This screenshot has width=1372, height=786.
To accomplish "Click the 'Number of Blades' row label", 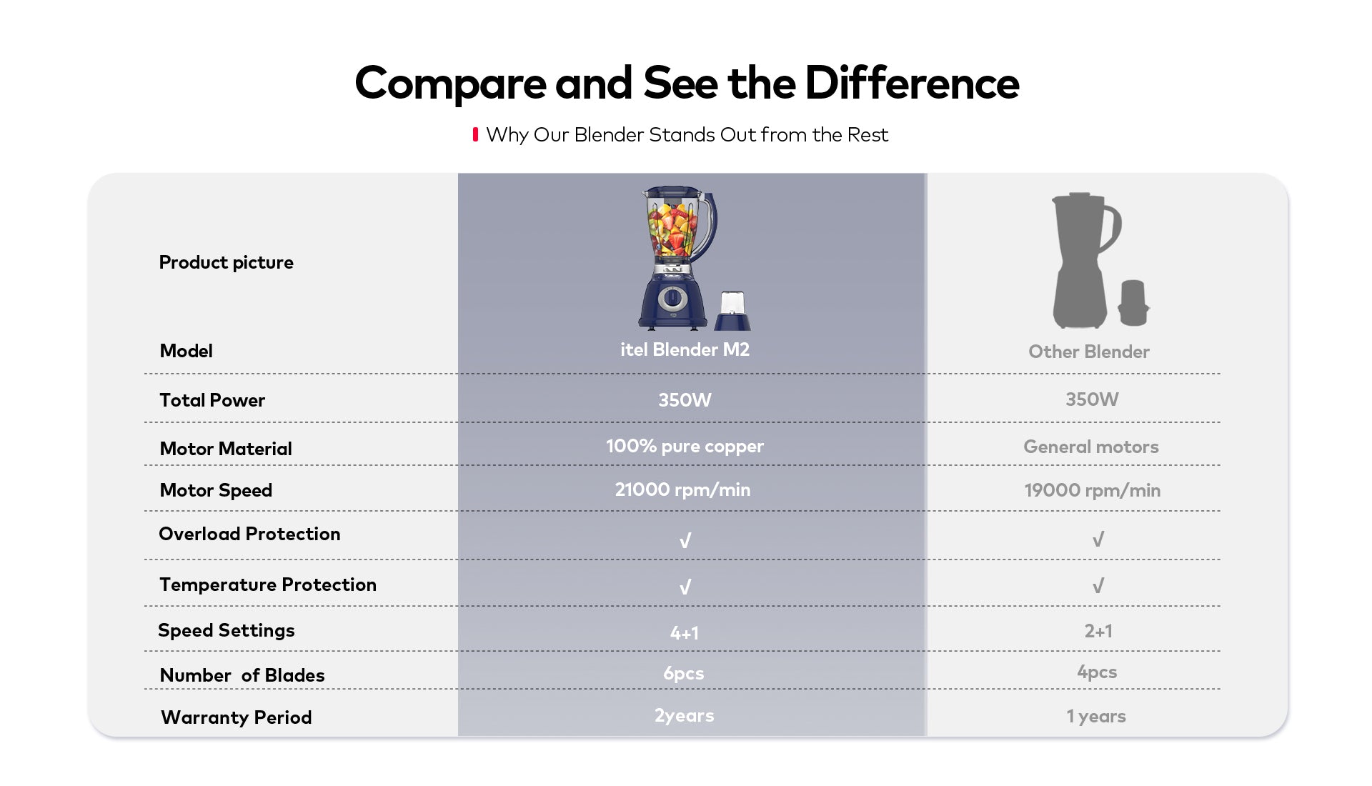I will (242, 675).
